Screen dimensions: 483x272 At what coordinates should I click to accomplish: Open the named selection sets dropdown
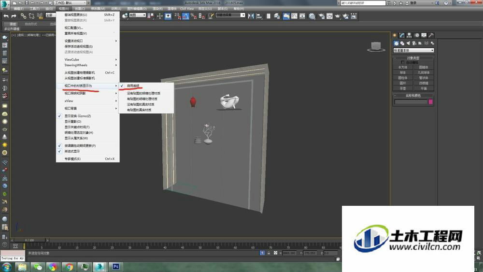(230, 15)
